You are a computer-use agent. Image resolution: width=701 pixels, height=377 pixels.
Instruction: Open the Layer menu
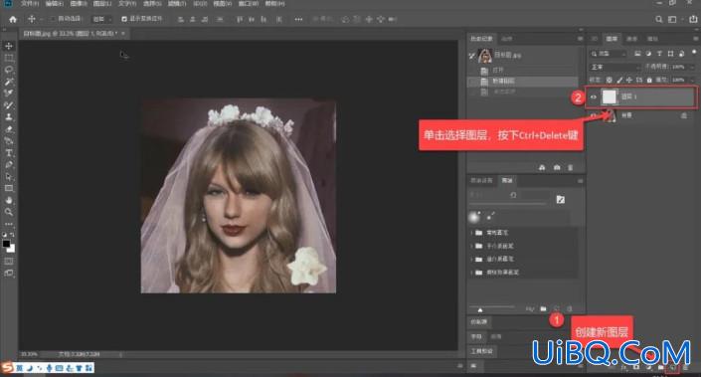pos(102,4)
